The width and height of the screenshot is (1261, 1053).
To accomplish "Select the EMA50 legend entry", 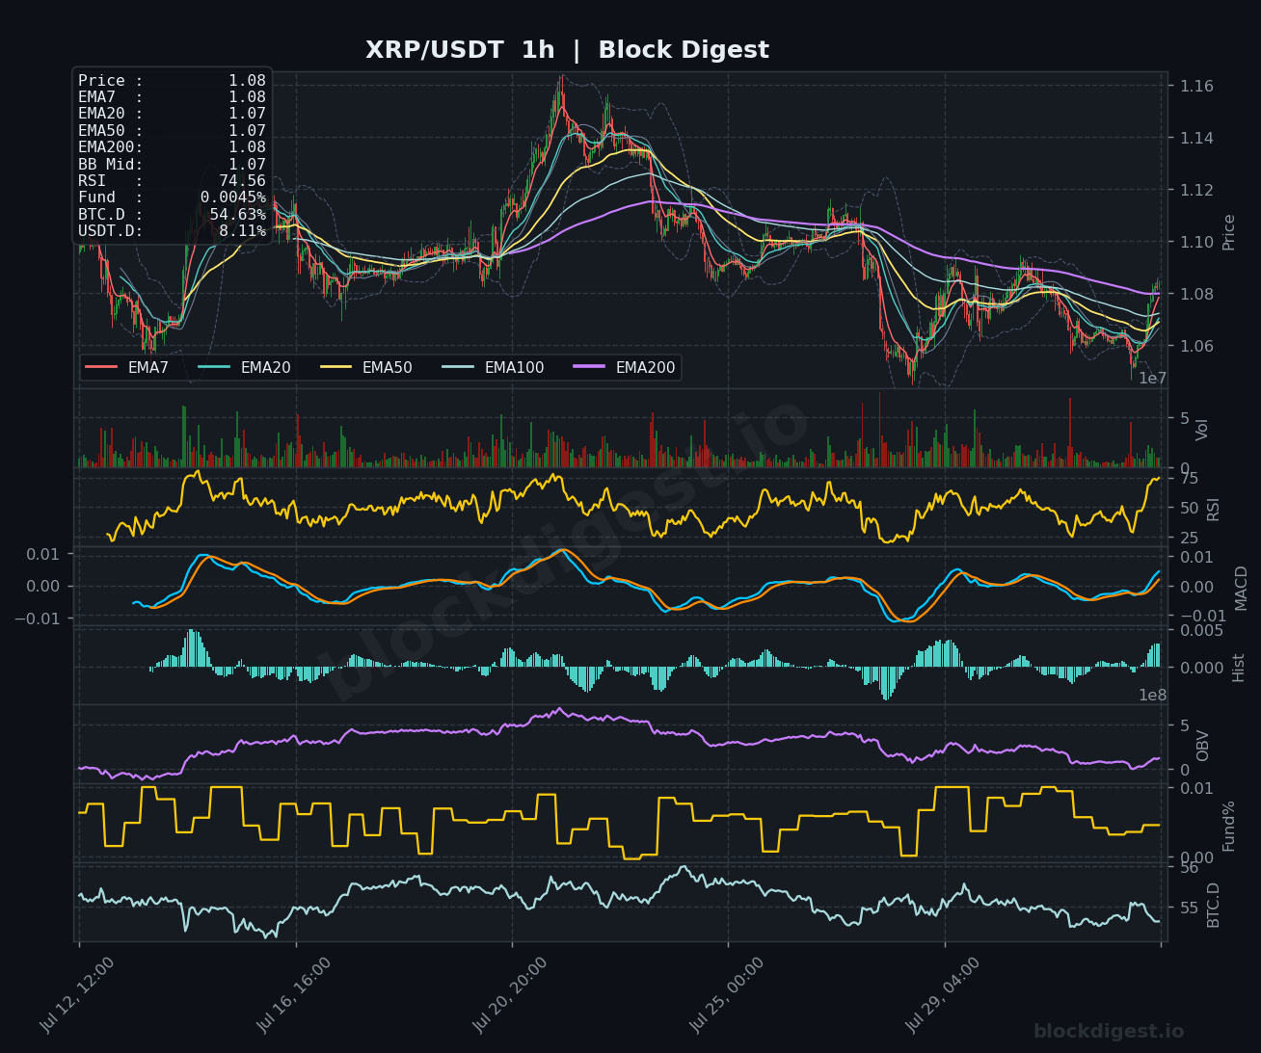I will pos(365,368).
